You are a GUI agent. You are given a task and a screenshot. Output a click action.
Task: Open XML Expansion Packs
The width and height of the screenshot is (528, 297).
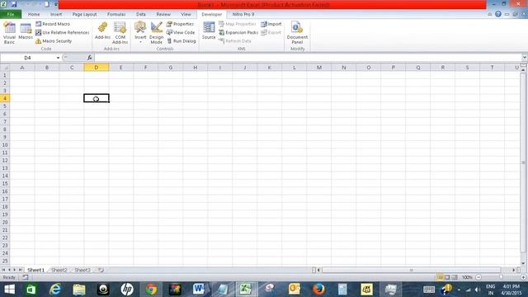(238, 32)
